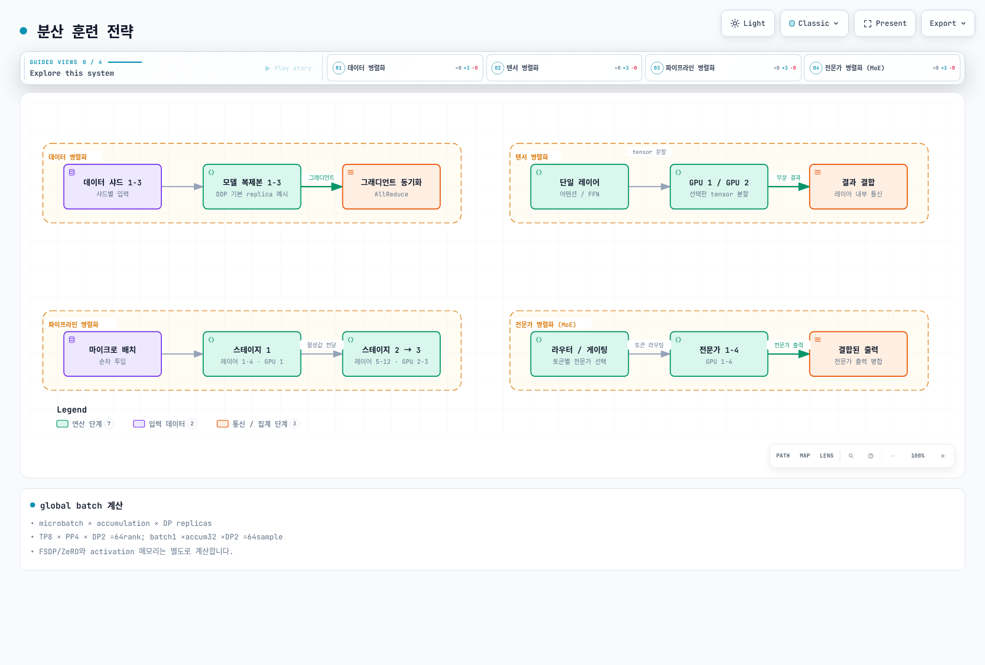The width and height of the screenshot is (985, 665).
Task: Click the Legend heading
Action: pyautogui.click(x=72, y=409)
